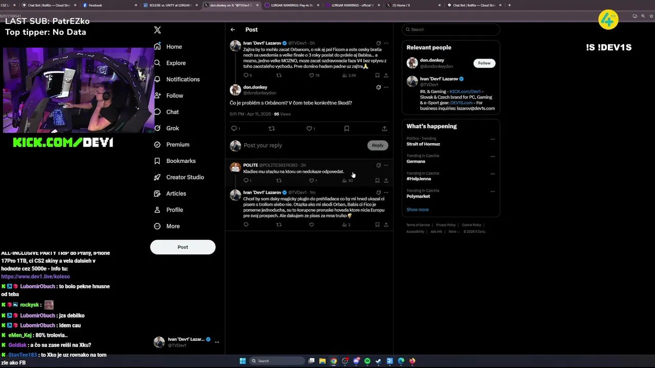Share Ivan's 5h post
This screenshot has height=368, width=655.
[x=386, y=75]
